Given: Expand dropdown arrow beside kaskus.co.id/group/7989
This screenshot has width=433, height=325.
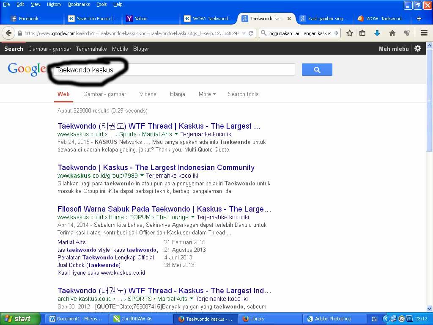Looking at the screenshot, I should point(142,175).
